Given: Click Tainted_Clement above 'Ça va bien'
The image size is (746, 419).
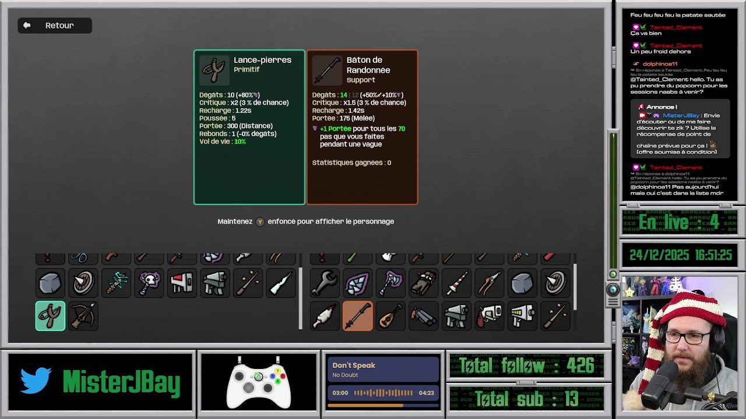Looking at the screenshot, I should (676, 27).
